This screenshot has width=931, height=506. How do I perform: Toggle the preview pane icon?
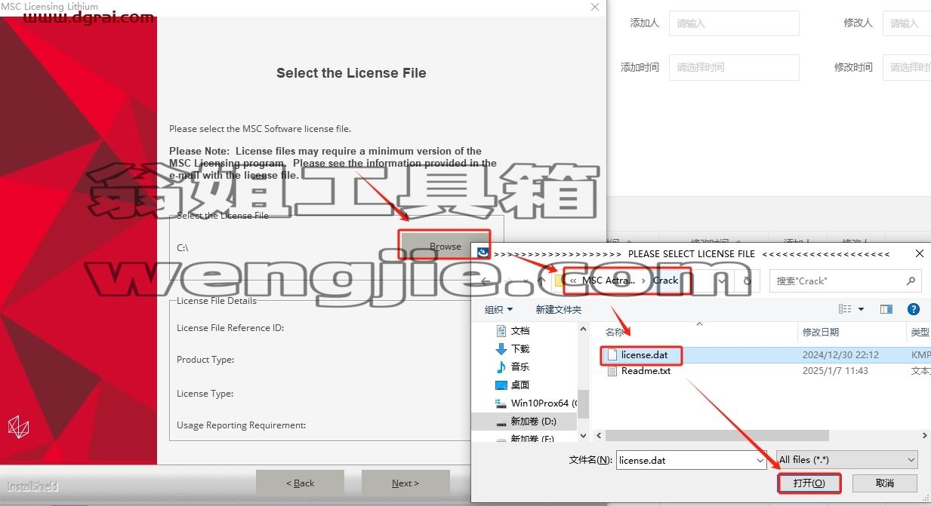click(x=886, y=309)
